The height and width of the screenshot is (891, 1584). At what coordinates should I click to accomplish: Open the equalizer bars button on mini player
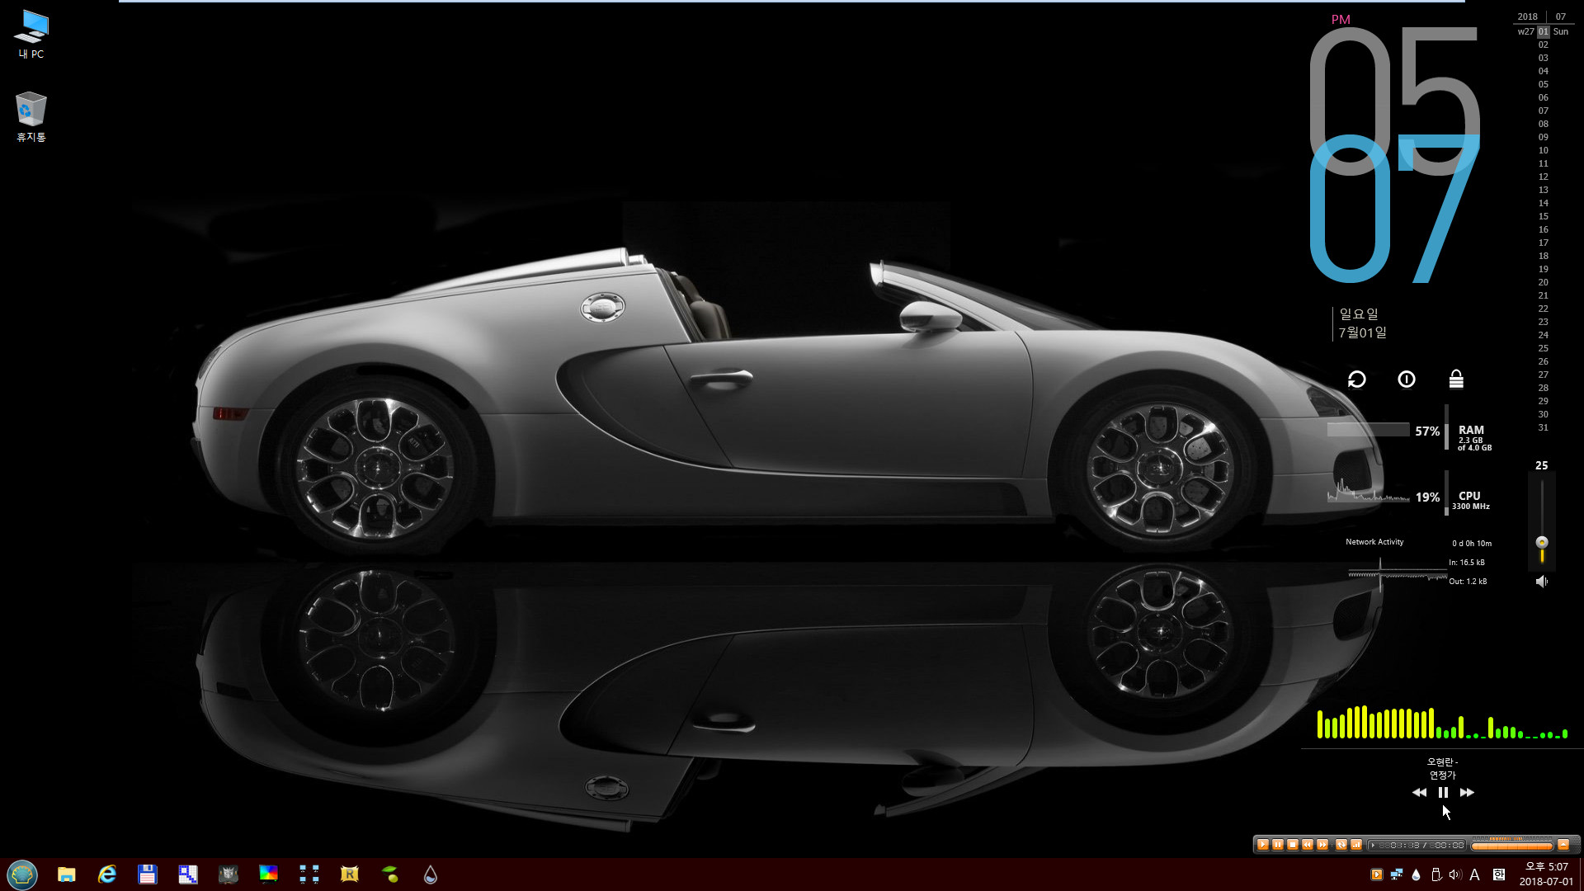1356,845
